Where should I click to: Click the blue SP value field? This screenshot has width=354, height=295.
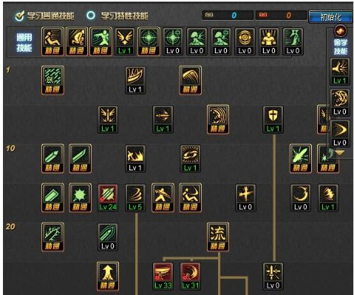[x=228, y=15]
